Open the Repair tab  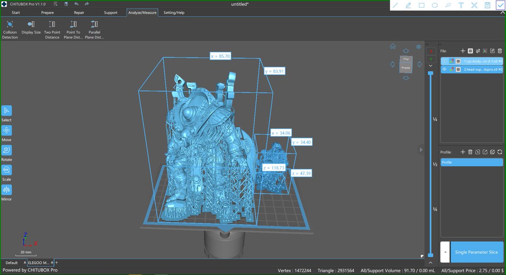coord(79,13)
